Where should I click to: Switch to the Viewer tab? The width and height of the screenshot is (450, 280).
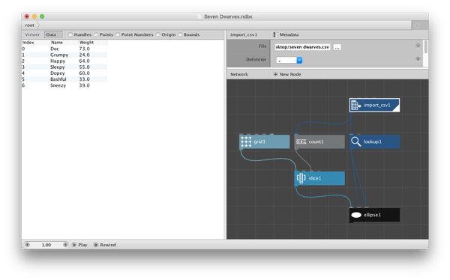pyautogui.click(x=32, y=34)
